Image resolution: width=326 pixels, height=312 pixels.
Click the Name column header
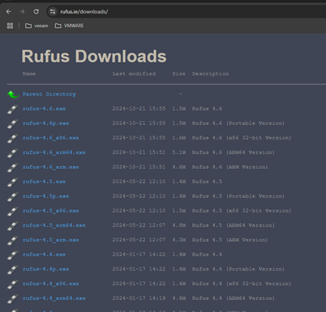pos(29,74)
